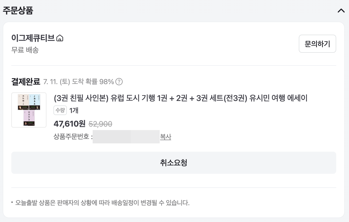This screenshot has height=222, width=349.
Task: Click the 주문상품 section heading
Action: [18, 11]
